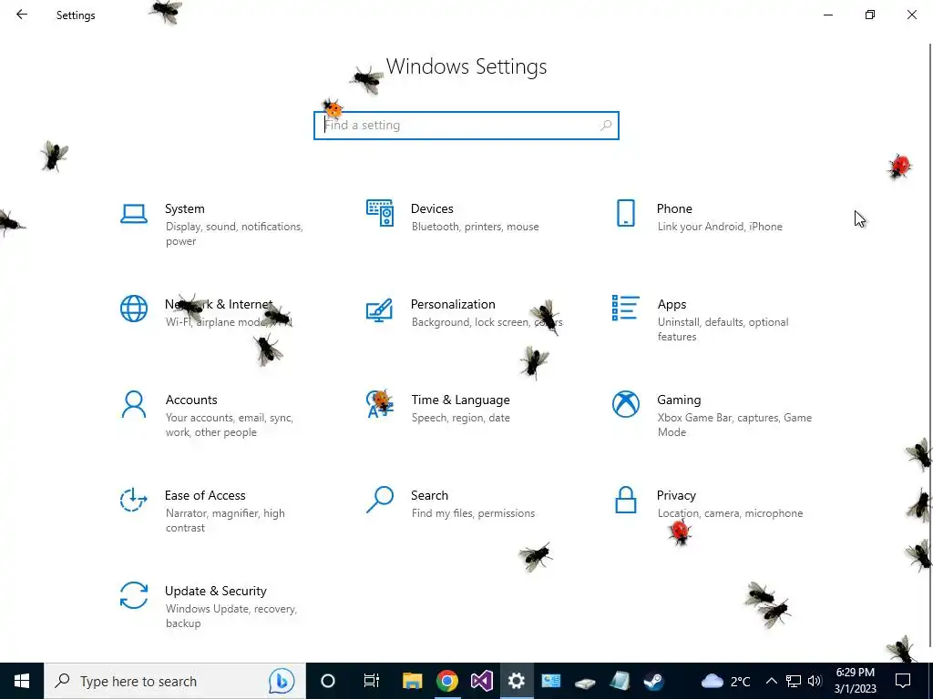Image resolution: width=933 pixels, height=699 pixels.
Task: Open Phone settings category title
Action: click(674, 208)
